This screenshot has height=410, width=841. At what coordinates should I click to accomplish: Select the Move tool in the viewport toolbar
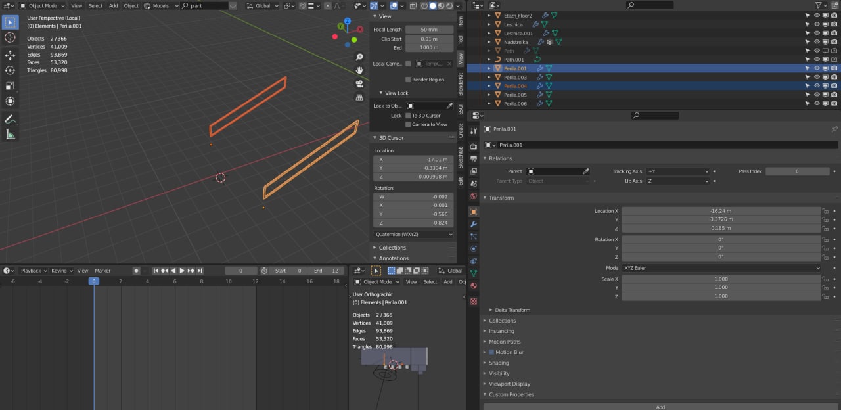10,55
